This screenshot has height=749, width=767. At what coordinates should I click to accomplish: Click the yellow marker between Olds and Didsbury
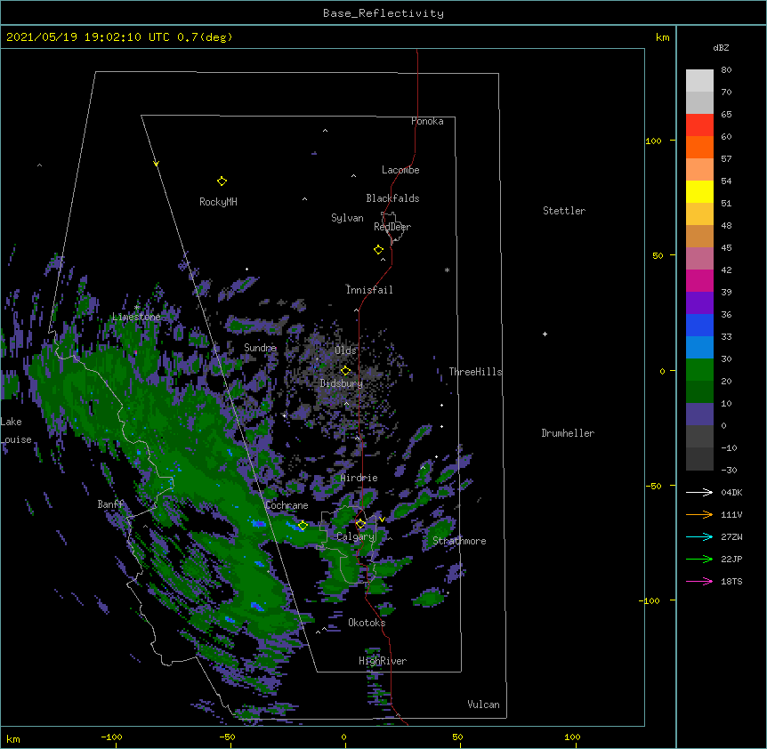[x=345, y=371]
